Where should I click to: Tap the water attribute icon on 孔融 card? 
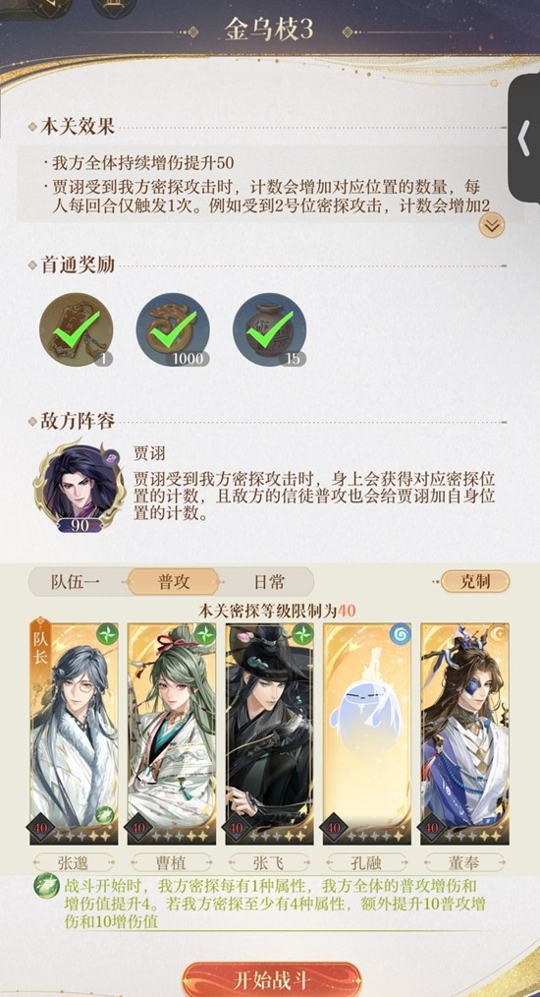(x=401, y=634)
